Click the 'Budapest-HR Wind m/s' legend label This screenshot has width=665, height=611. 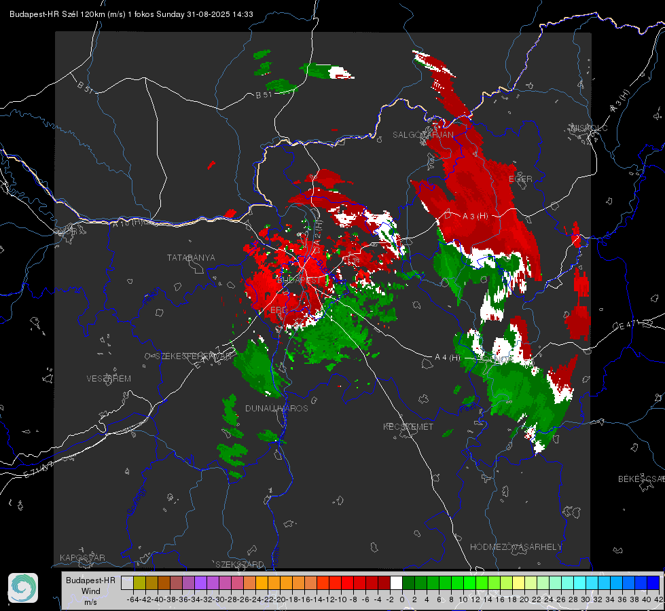91,591
